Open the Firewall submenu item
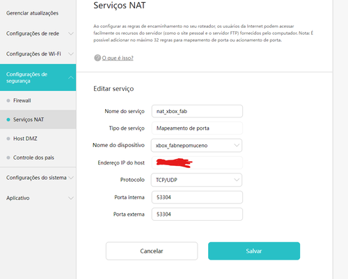 pos(22,101)
